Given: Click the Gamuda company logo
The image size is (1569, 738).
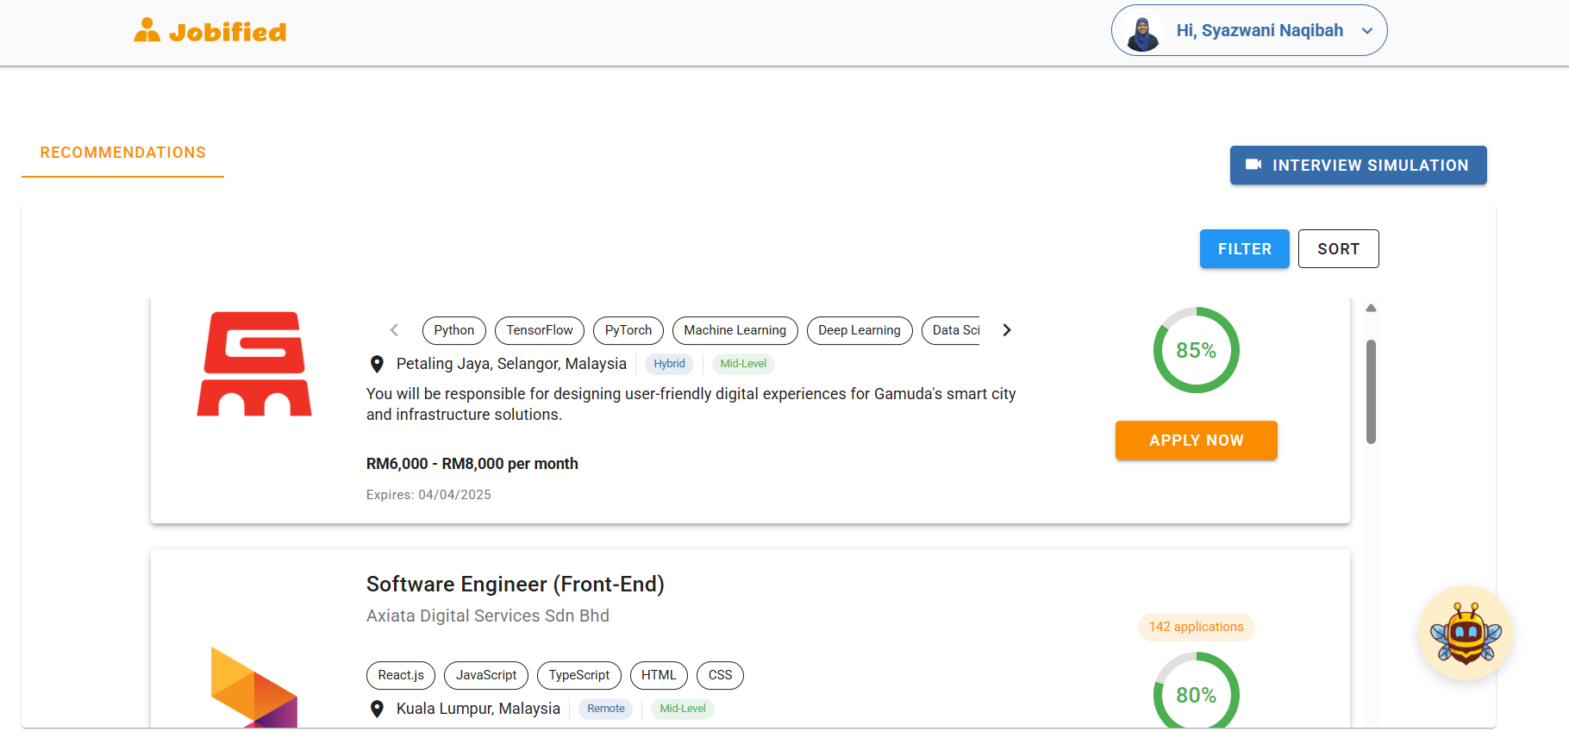Looking at the screenshot, I should coord(254,364).
